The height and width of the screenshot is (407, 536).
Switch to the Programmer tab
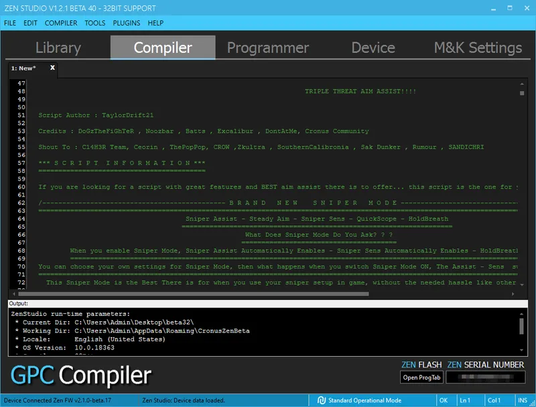(267, 48)
